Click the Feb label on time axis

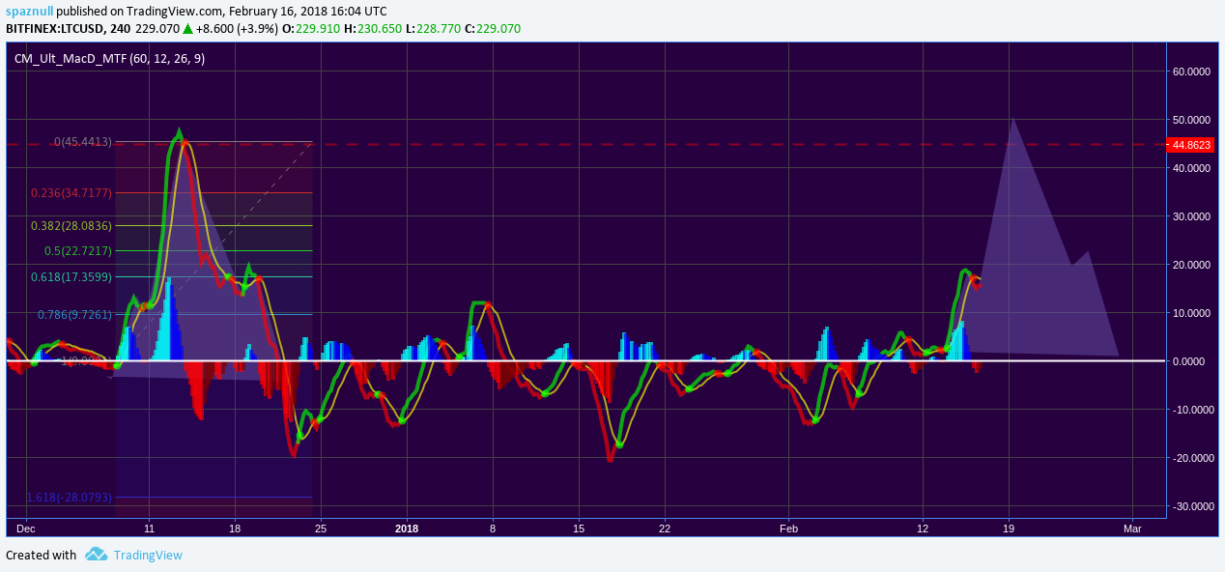click(x=789, y=529)
